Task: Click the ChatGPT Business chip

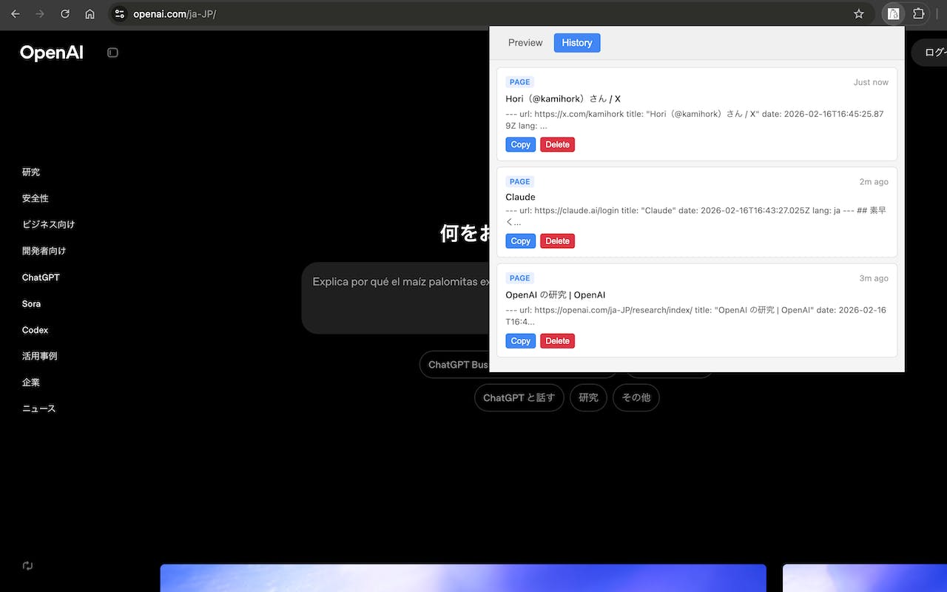Action: tap(455, 365)
